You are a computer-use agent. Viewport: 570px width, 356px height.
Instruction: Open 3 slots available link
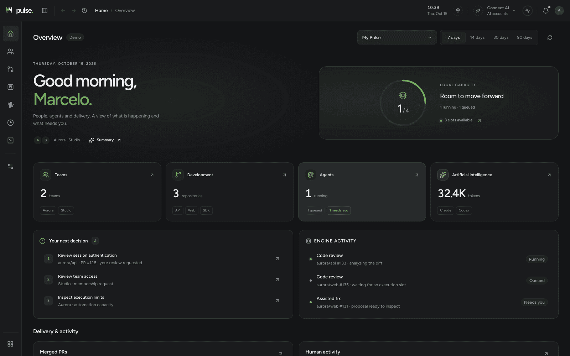(x=461, y=120)
